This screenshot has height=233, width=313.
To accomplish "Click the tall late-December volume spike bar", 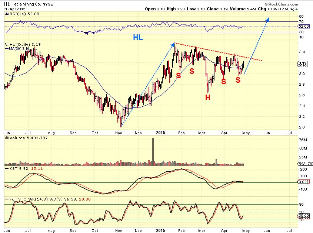I will (153, 152).
